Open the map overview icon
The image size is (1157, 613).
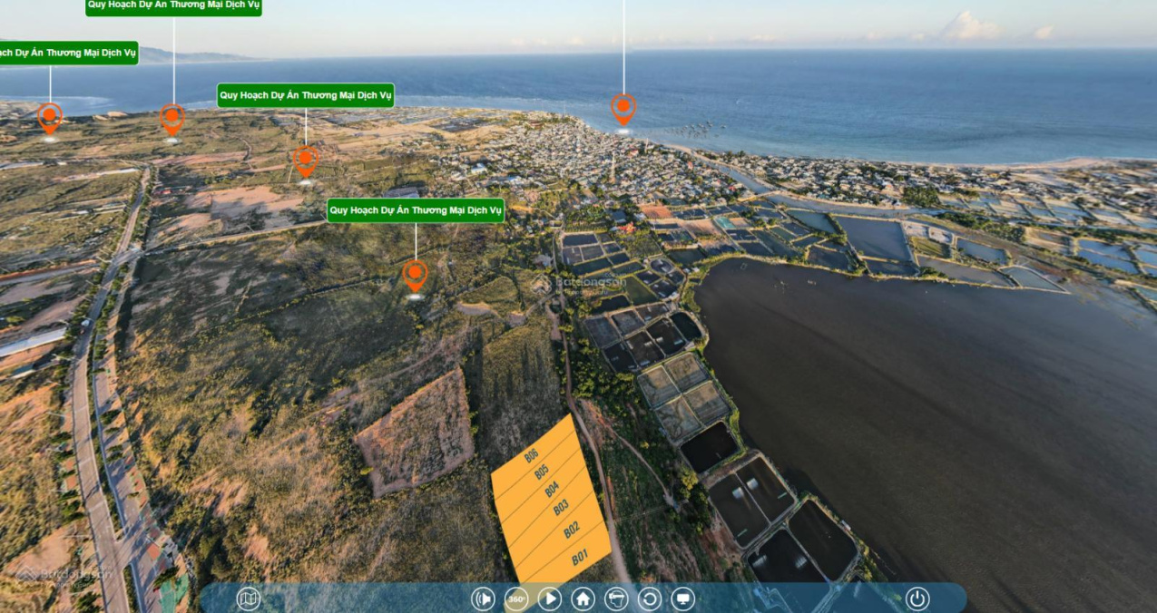[248, 598]
